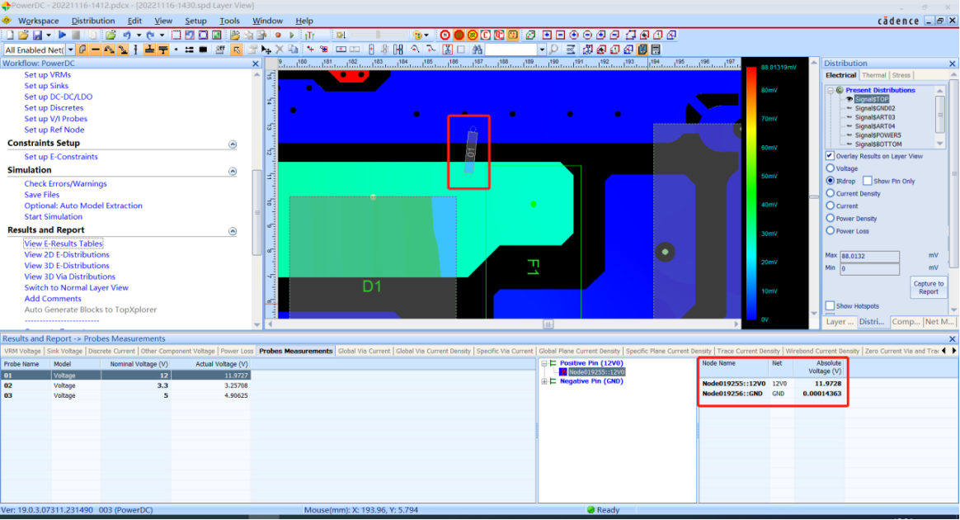The image size is (960, 520).
Task: Start the simulation with the blue play icon
Action: (63, 35)
